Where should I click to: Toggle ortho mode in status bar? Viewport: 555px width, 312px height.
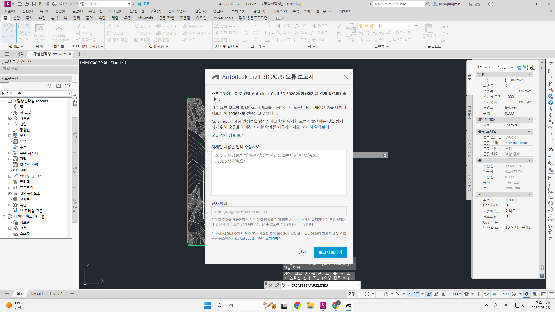tap(379, 294)
